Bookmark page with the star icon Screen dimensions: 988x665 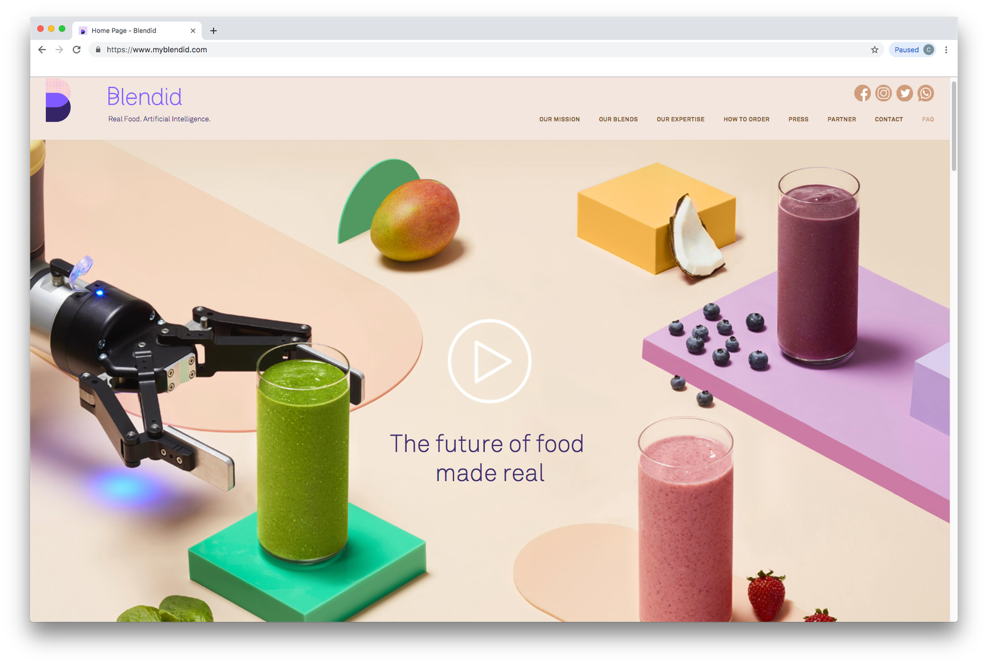(x=875, y=50)
